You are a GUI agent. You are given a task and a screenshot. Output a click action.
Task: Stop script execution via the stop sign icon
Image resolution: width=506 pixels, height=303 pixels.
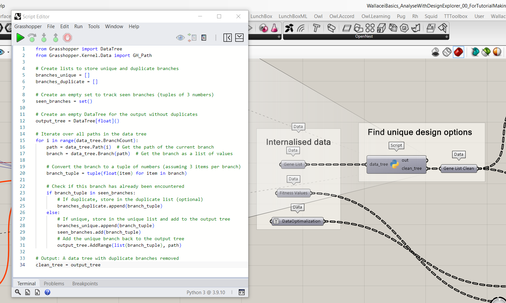click(67, 38)
